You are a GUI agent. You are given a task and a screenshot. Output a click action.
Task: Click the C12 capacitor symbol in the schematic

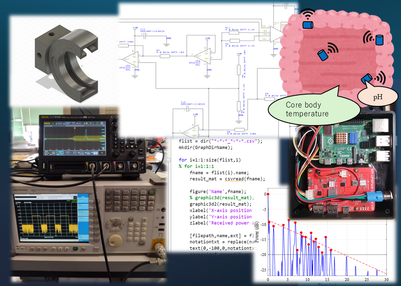[145, 36]
